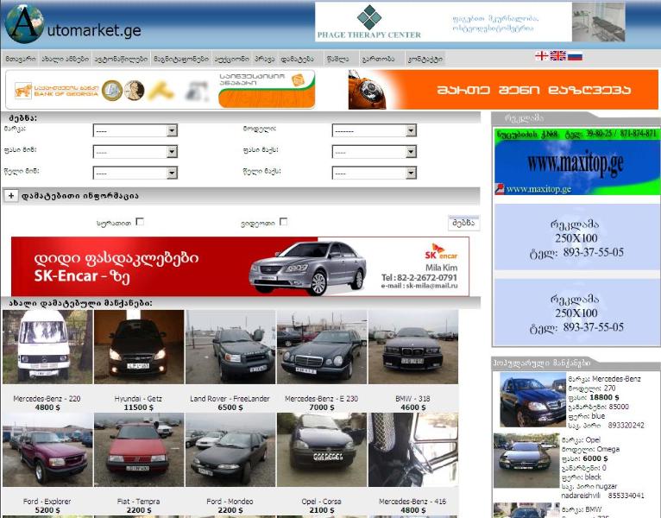Open the Opel Corsa photo

(322, 450)
